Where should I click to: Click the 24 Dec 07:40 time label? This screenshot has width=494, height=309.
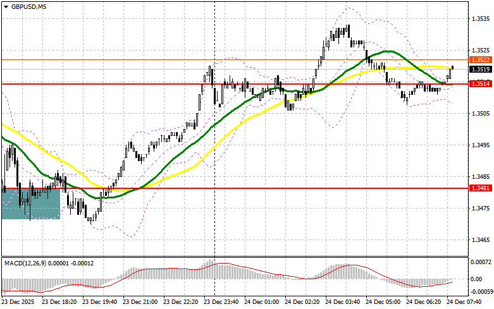coord(464,302)
